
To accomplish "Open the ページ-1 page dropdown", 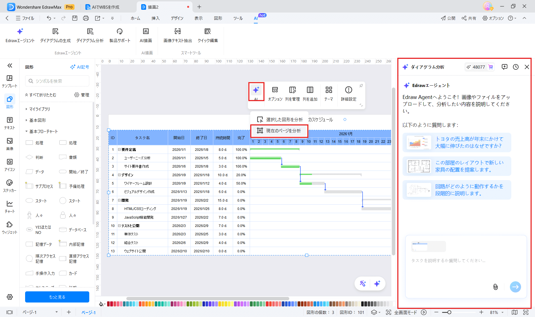I will tap(57, 312).
